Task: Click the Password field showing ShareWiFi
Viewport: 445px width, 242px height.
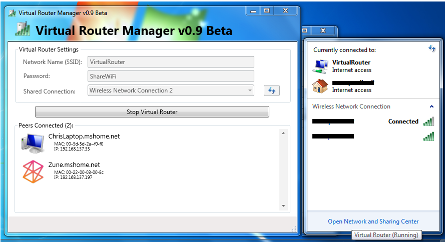Action: [171, 76]
